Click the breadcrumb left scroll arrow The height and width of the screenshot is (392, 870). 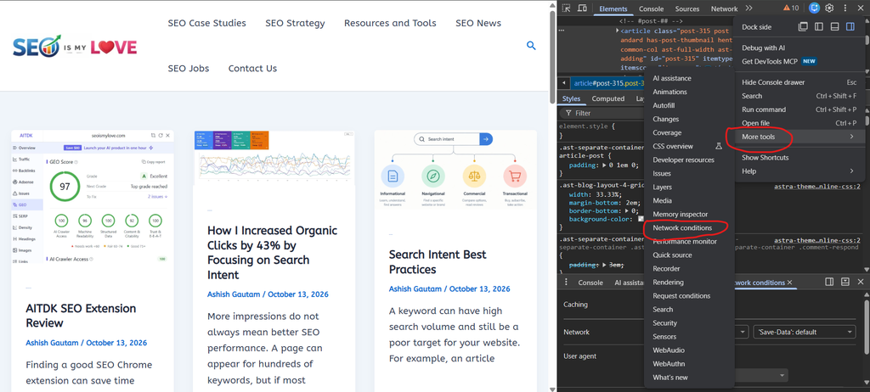(x=564, y=83)
